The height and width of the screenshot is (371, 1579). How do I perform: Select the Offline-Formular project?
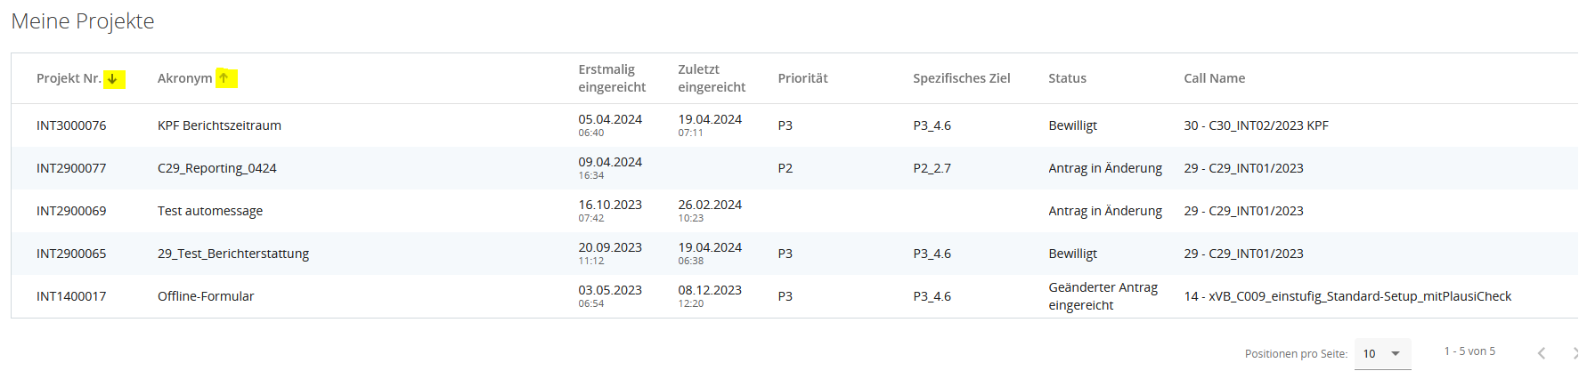206,296
